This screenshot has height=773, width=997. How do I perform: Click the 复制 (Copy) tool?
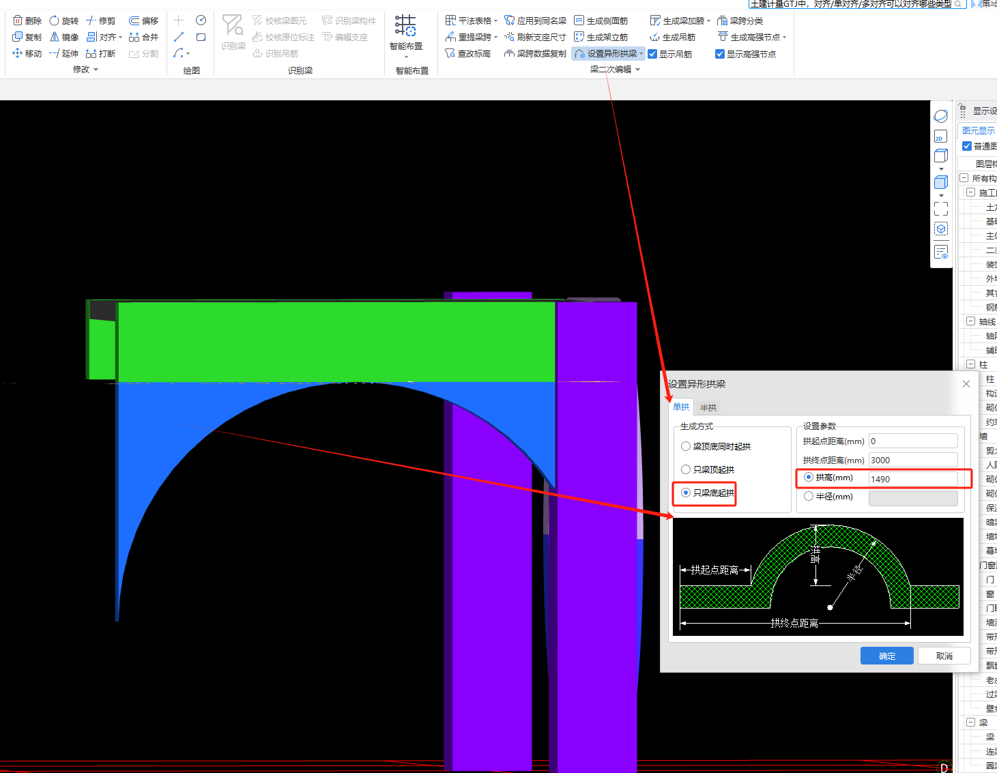[x=27, y=37]
